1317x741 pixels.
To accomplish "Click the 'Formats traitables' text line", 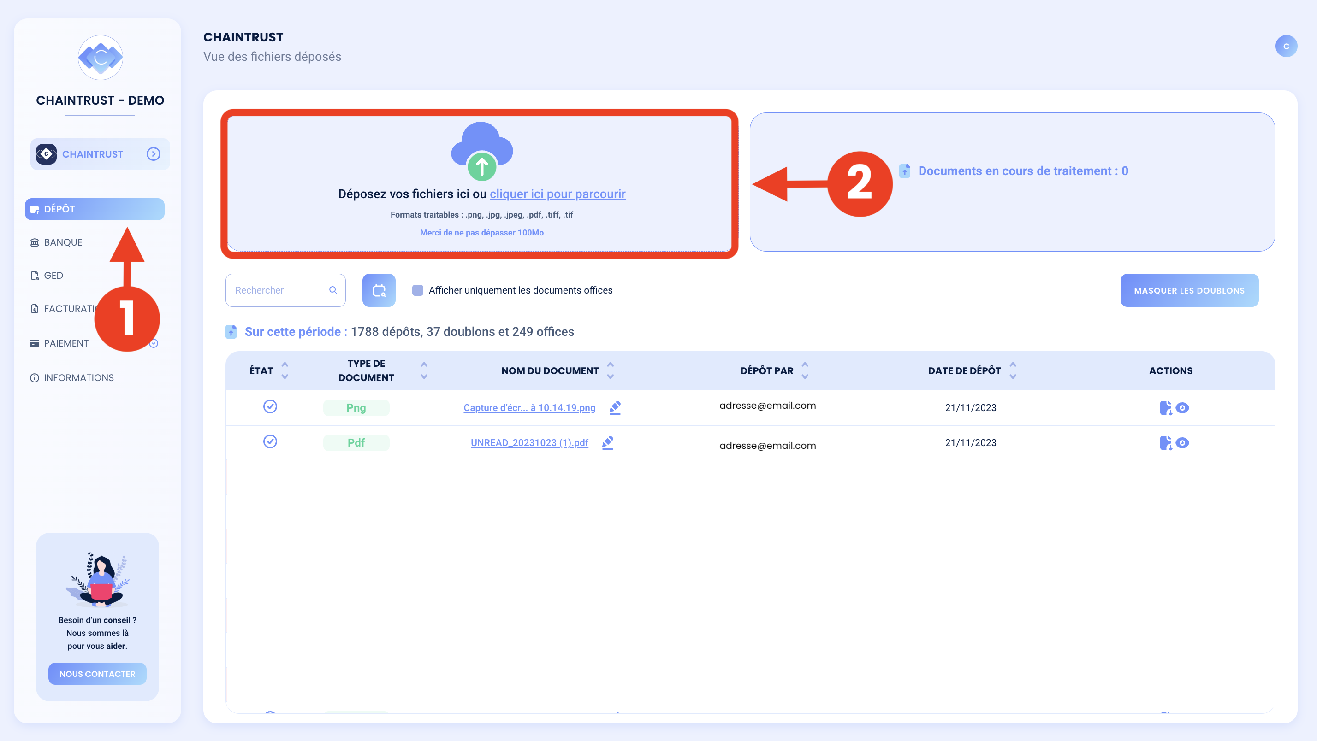I will [481, 215].
